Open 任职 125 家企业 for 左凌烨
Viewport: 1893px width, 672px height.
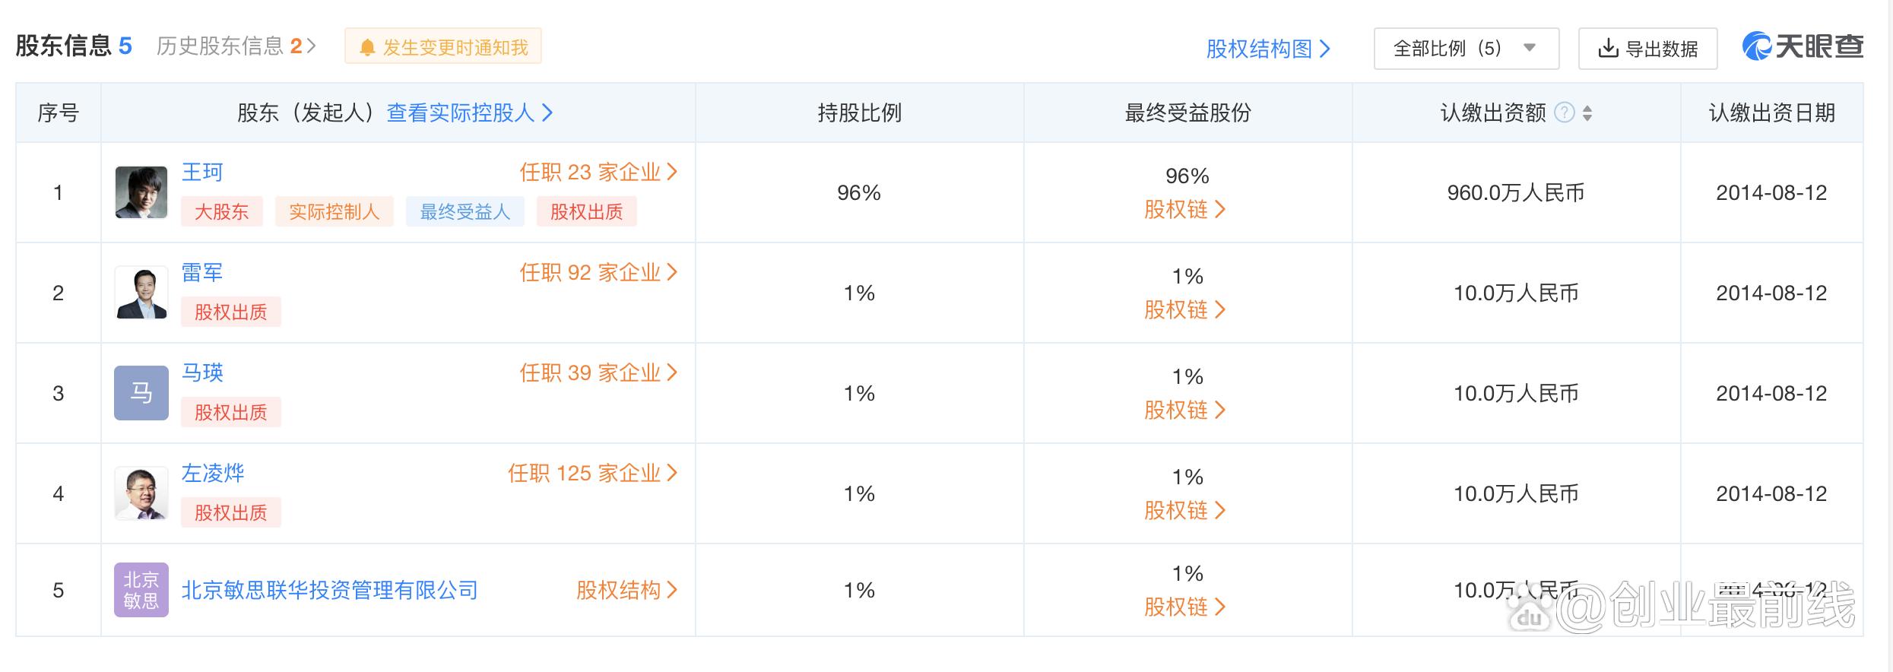(592, 473)
